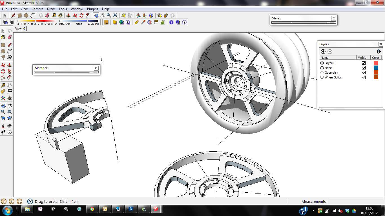
Task: Make Geometry the active layer
Action: click(322, 73)
